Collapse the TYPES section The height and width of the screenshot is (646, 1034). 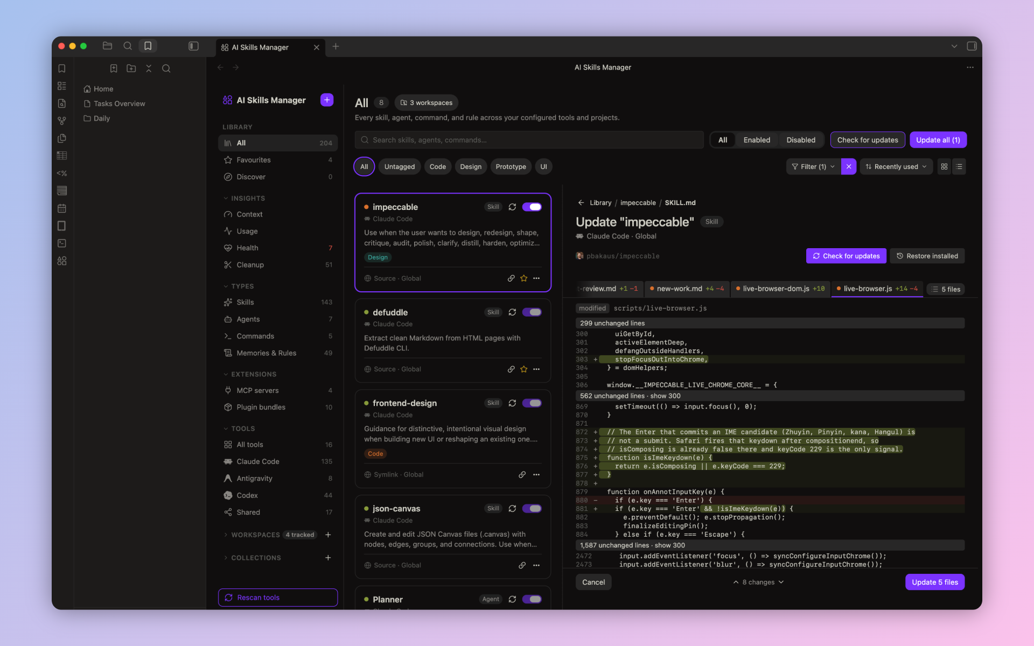pyautogui.click(x=239, y=286)
